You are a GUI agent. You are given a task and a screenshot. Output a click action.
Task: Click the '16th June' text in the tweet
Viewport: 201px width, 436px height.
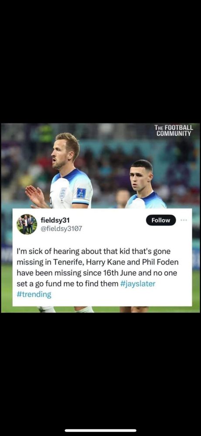click(116, 273)
